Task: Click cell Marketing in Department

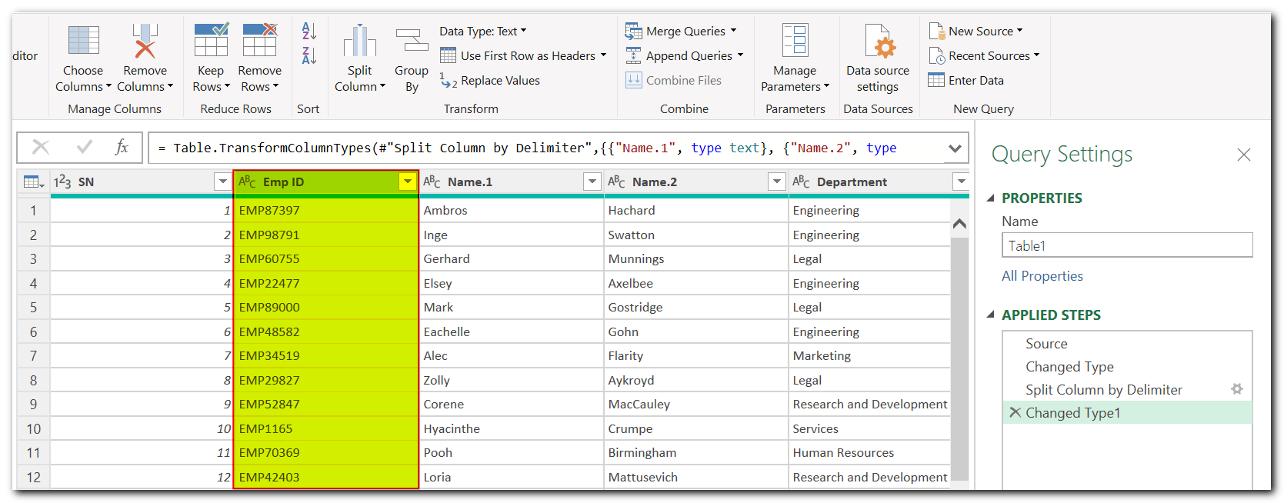Action: tap(869, 356)
